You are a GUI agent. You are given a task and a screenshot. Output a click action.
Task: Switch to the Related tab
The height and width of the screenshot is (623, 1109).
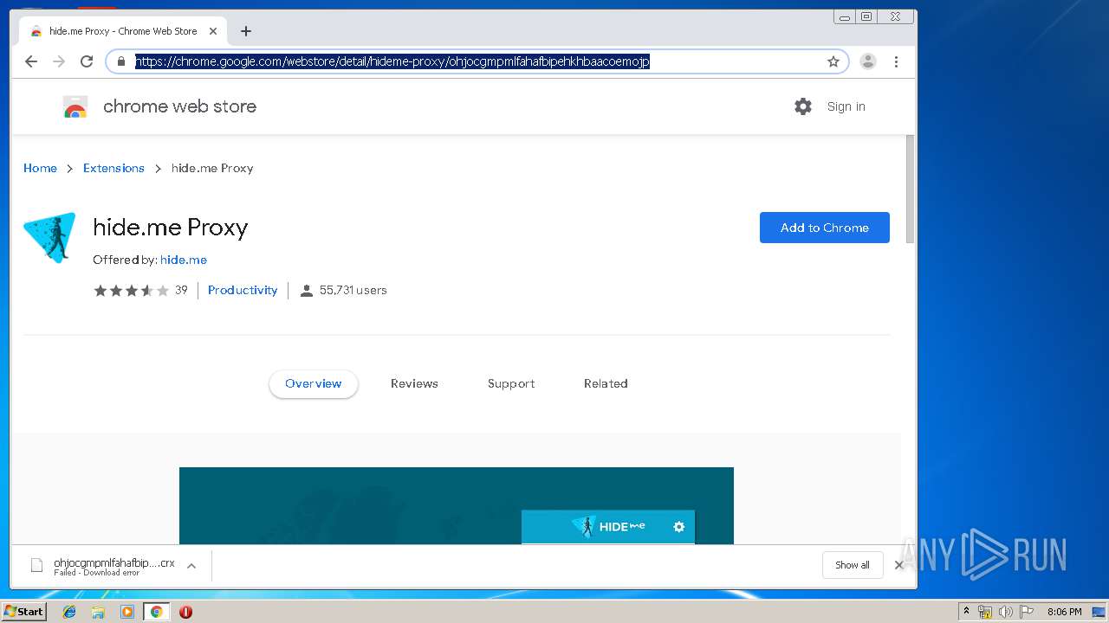tap(606, 383)
